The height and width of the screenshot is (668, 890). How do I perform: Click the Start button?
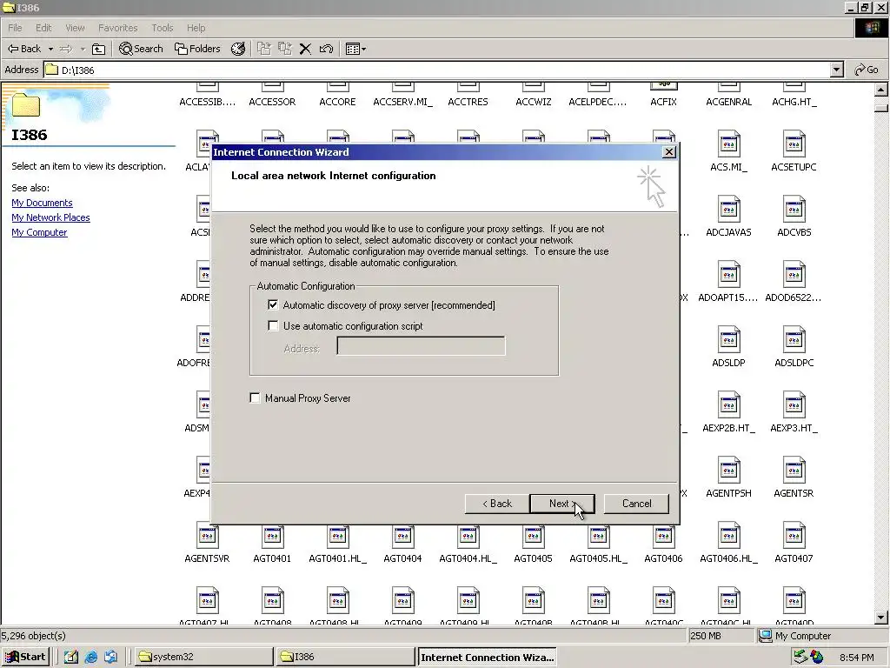pyautogui.click(x=25, y=657)
